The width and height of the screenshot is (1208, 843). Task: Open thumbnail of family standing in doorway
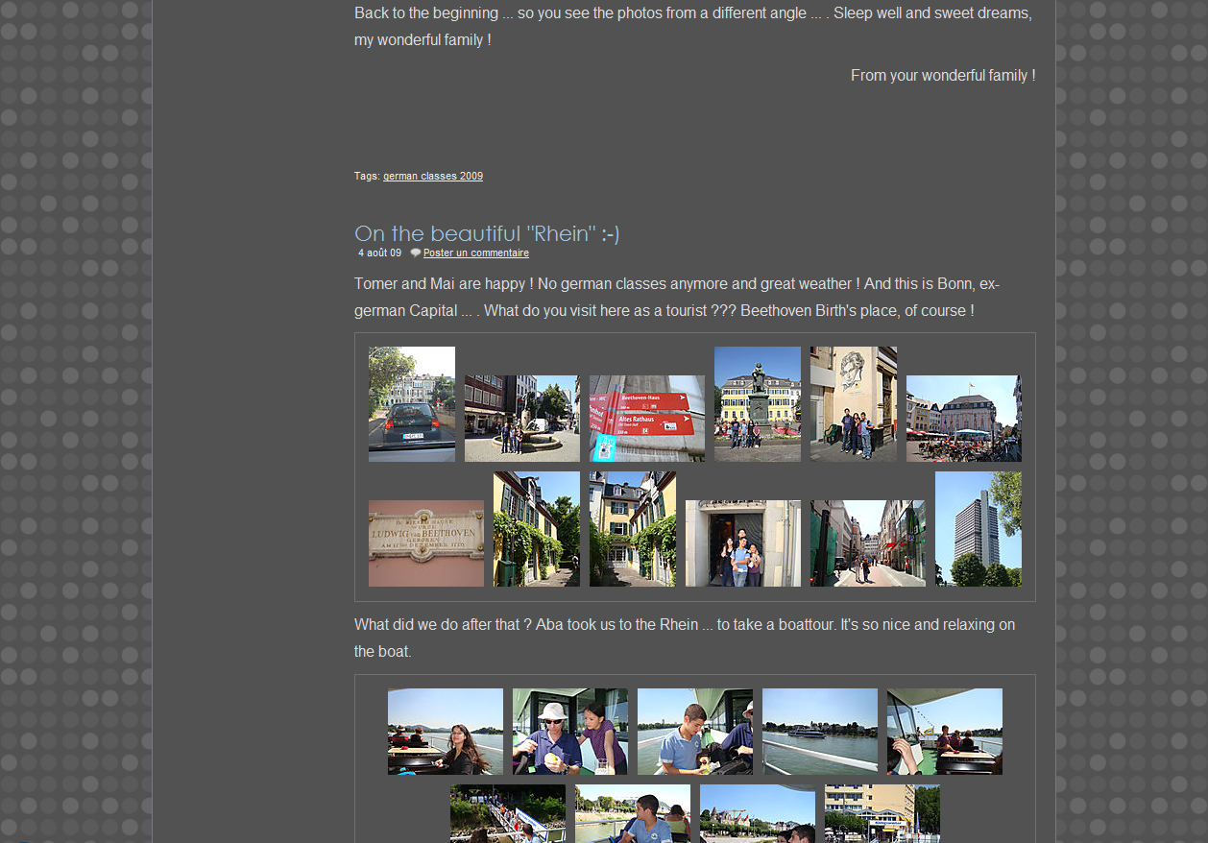tap(742, 543)
